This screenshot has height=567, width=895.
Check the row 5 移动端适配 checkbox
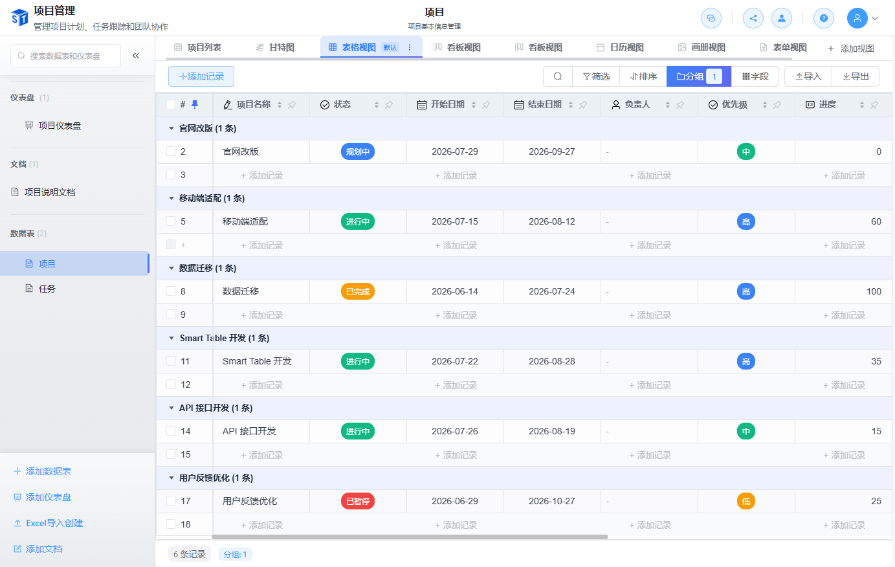click(x=171, y=221)
